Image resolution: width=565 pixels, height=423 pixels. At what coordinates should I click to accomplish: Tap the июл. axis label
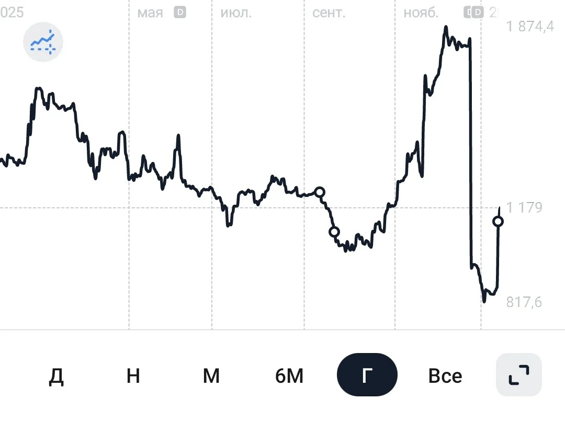point(236,13)
